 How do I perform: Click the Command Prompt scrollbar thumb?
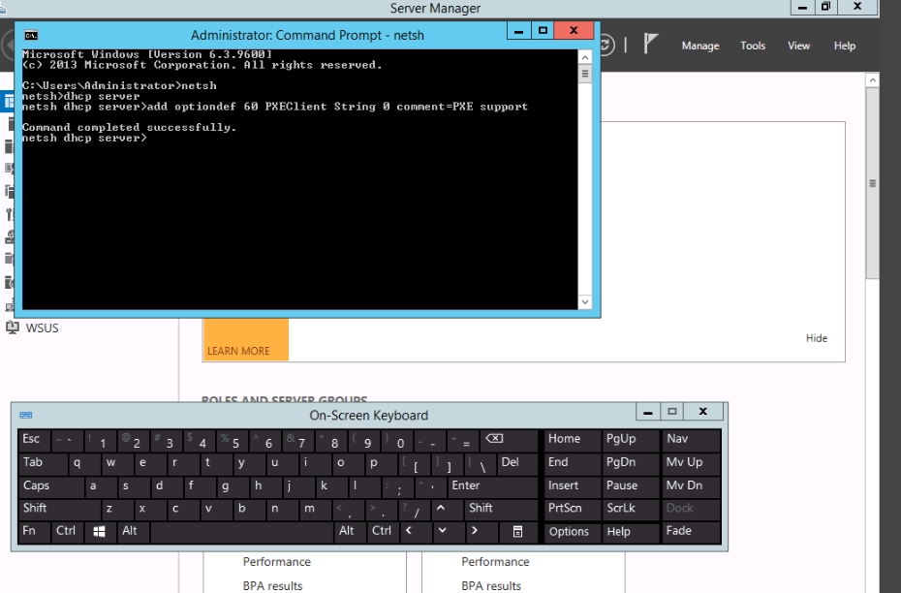tap(584, 74)
